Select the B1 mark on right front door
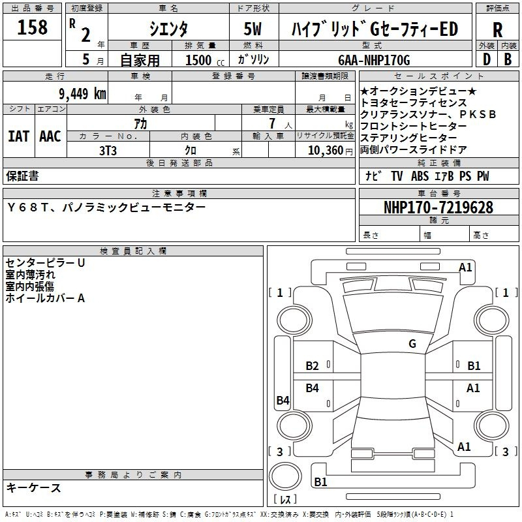This screenshot has height=522, width=522. point(474,366)
